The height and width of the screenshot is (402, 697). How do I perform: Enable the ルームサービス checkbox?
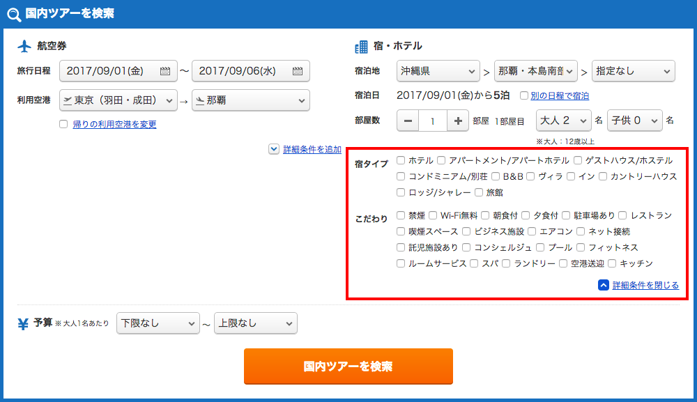[x=401, y=263]
